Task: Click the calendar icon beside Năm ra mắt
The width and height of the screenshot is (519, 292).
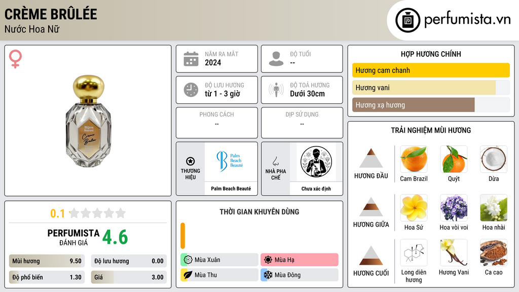Action: coord(191,59)
